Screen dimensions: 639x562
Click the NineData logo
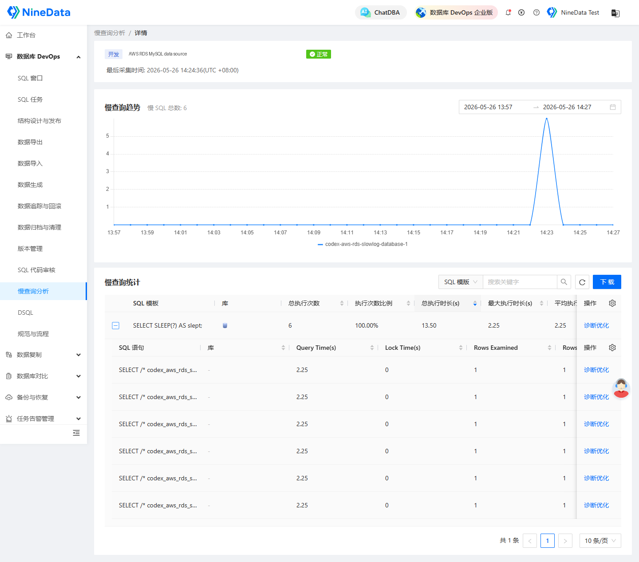pos(39,12)
